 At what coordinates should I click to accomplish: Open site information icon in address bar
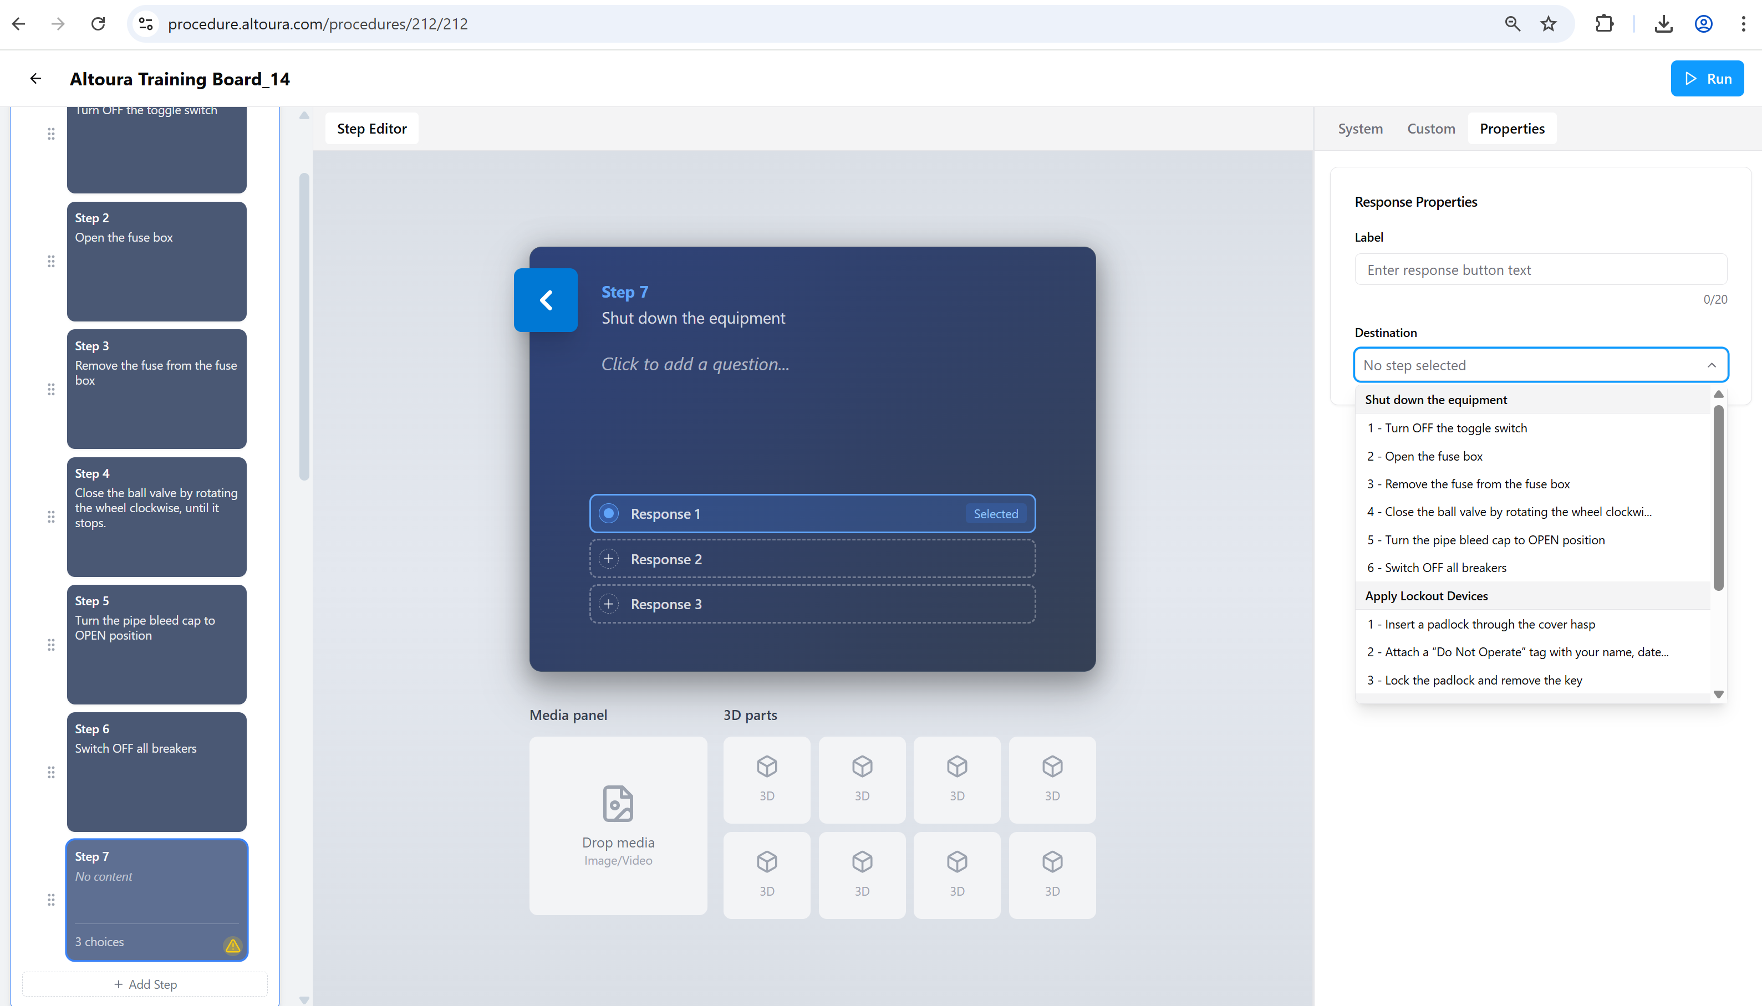pos(146,24)
